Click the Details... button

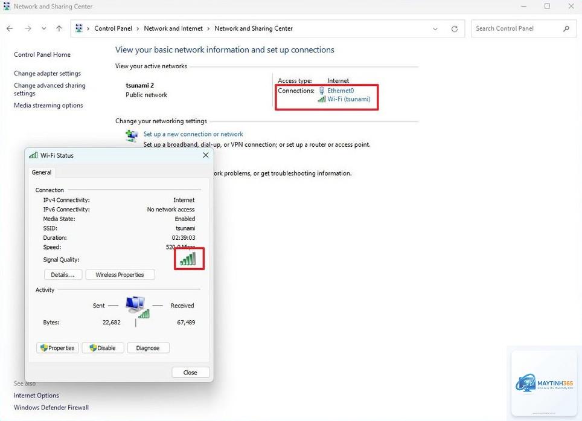click(63, 275)
